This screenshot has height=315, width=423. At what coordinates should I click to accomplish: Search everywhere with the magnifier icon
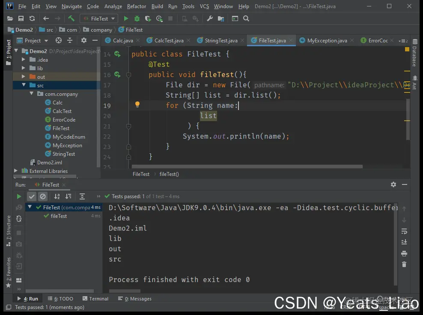point(246,18)
